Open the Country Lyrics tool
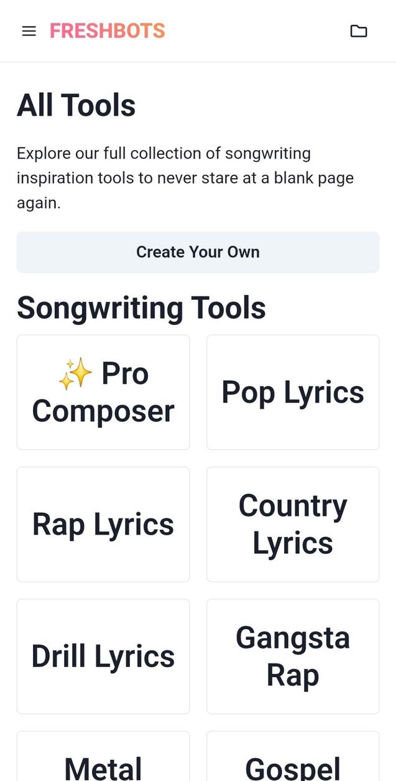 tap(293, 523)
